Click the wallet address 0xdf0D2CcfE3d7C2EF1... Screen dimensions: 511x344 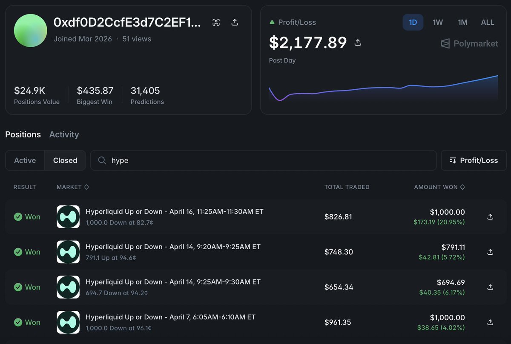[127, 23]
